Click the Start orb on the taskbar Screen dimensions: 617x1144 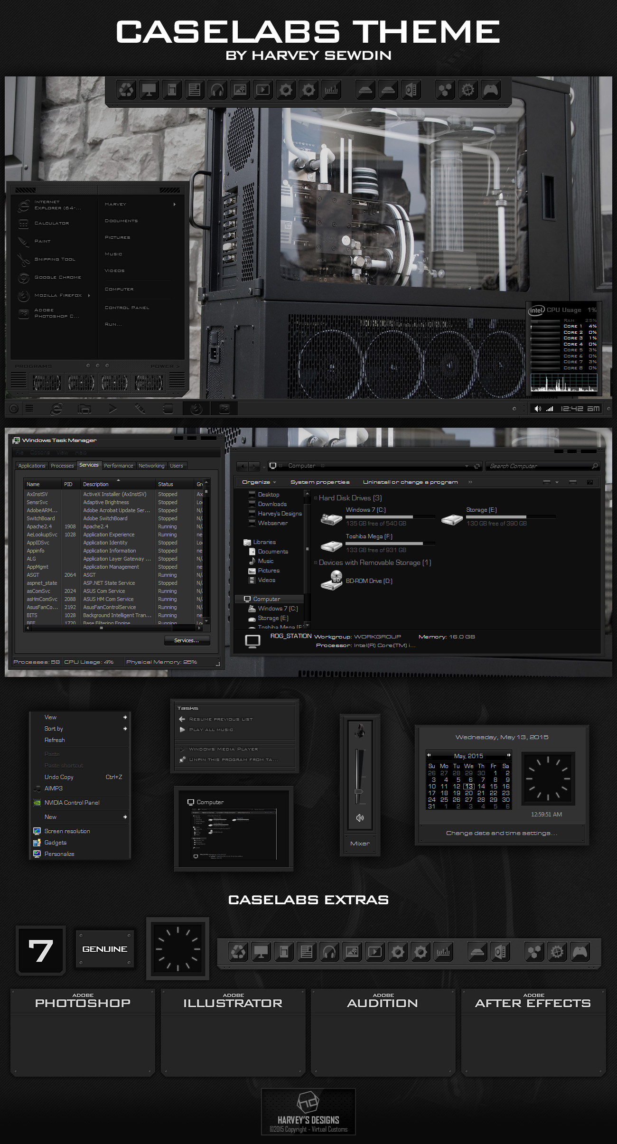click(14, 408)
